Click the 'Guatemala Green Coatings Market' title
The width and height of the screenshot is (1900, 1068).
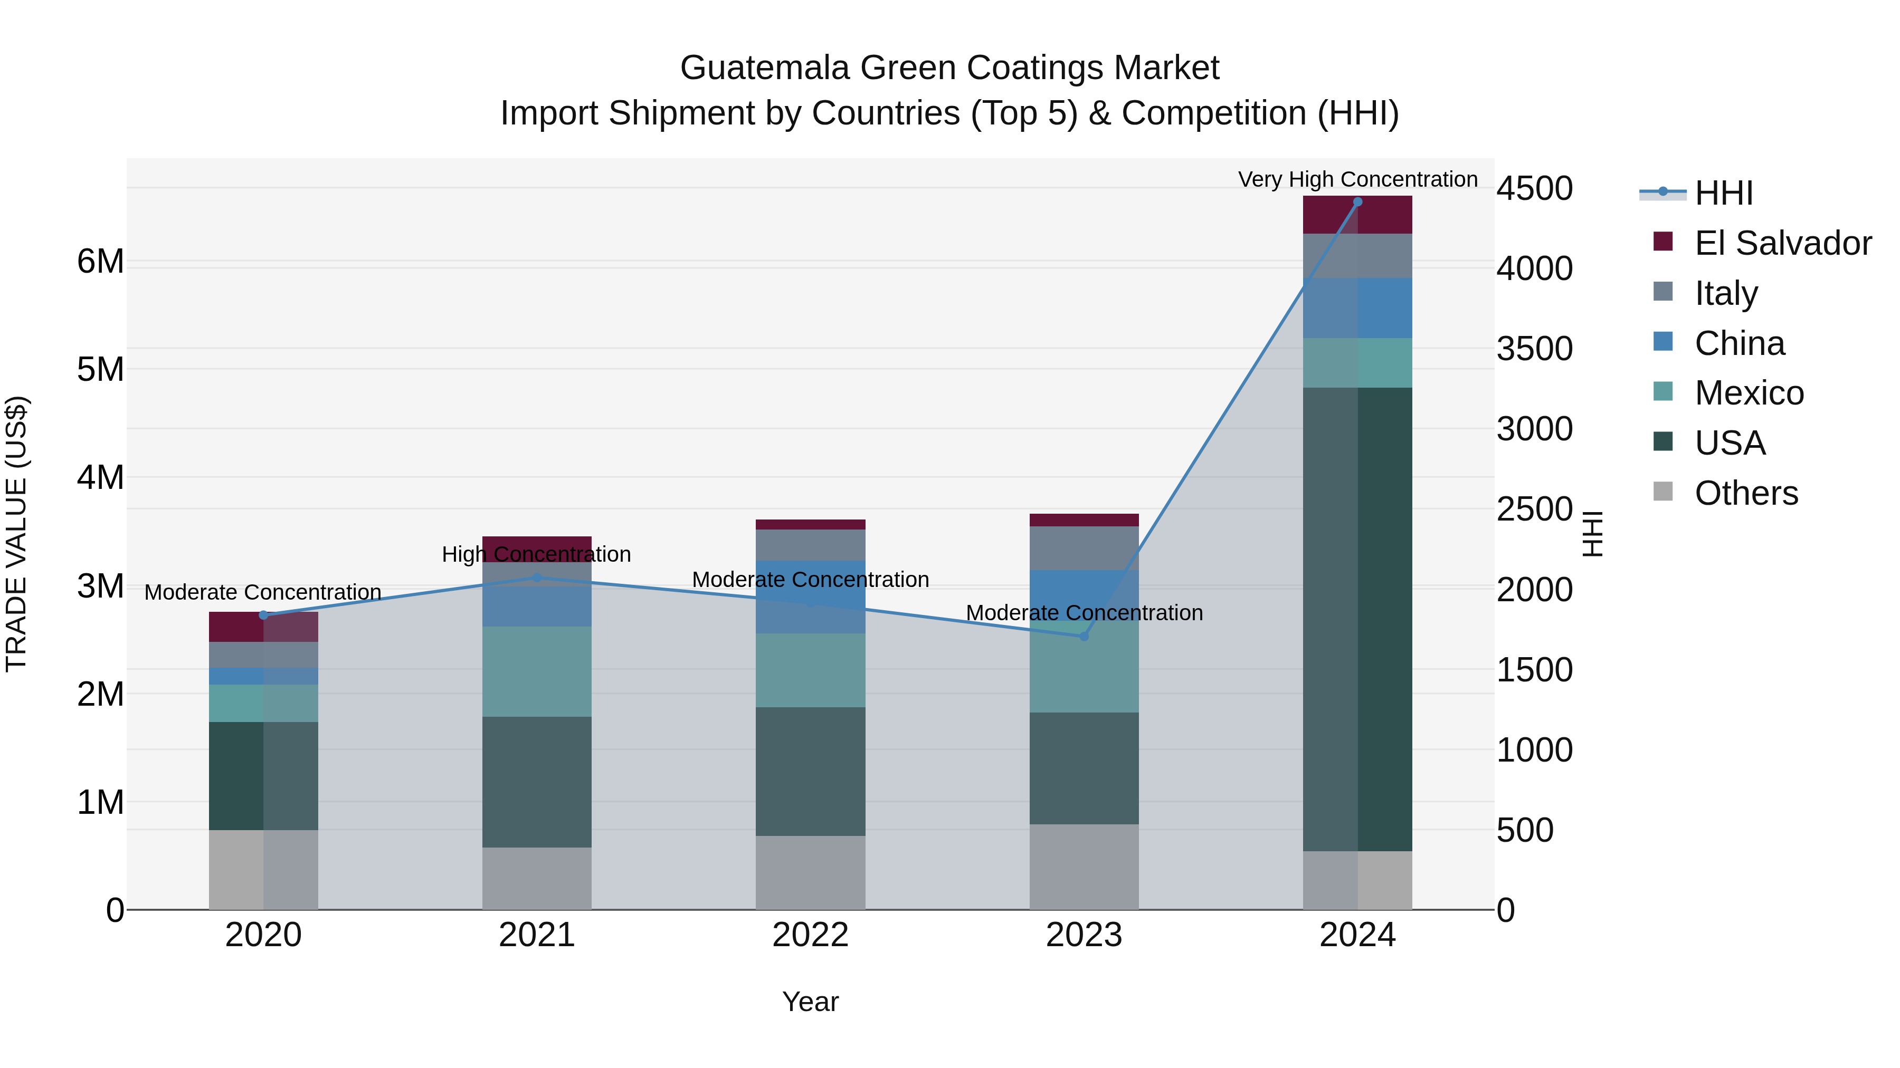click(x=950, y=67)
